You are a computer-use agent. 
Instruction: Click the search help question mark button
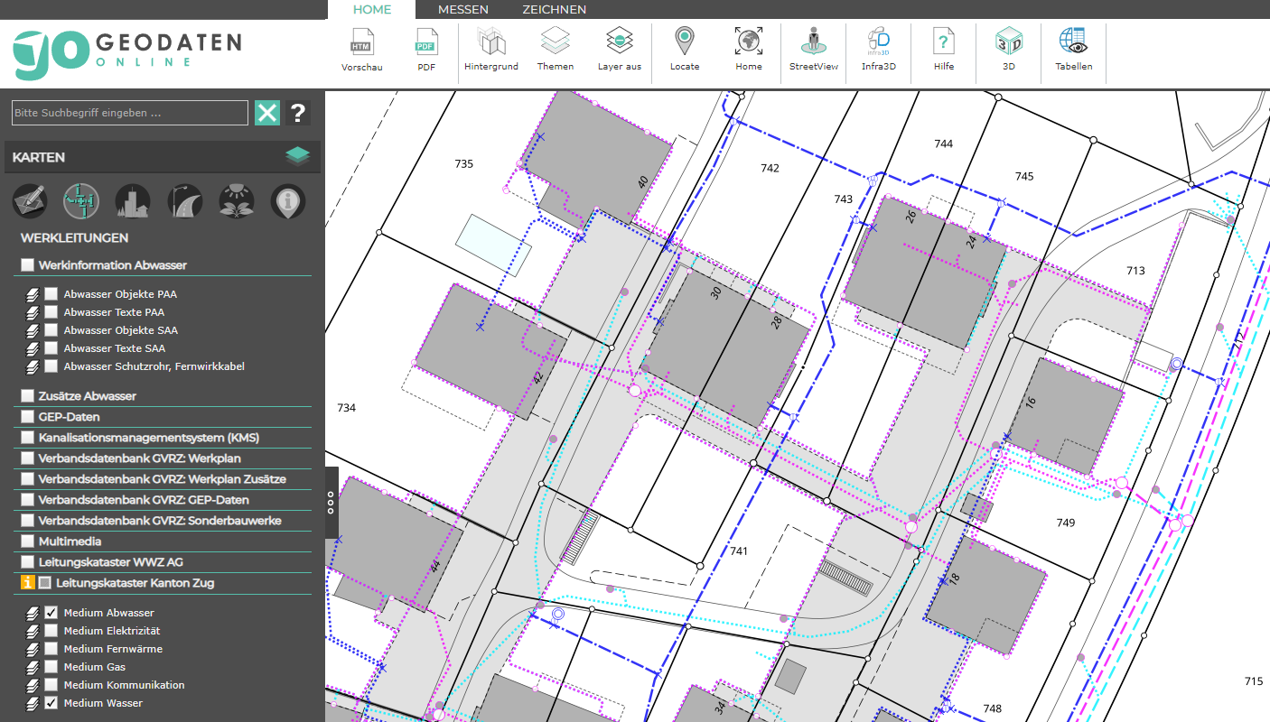298,113
